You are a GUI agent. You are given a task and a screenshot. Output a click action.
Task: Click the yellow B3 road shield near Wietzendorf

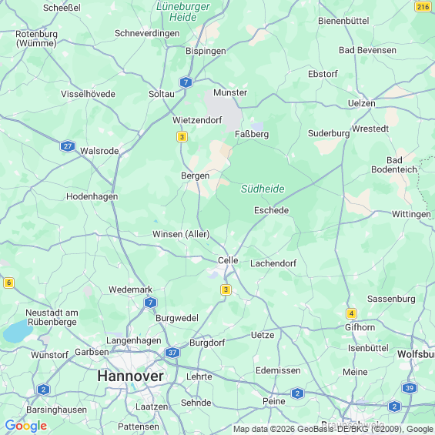[182, 137]
